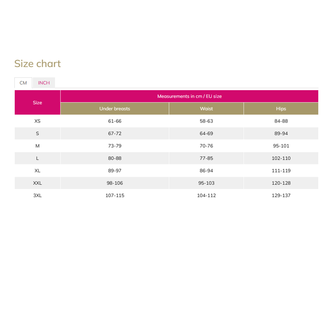The height and width of the screenshot is (309, 333).
Task: Click the Waist column header
Action: [x=206, y=108]
